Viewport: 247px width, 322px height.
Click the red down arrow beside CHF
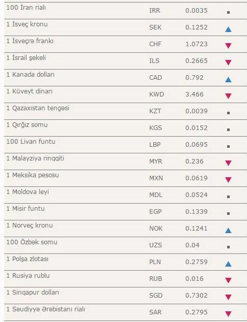tap(228, 46)
